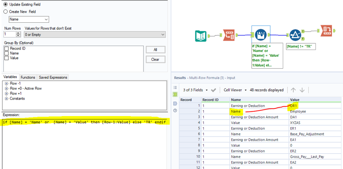Select the cell containing 'DR1'
343x169 pixels.
coord(315,105)
